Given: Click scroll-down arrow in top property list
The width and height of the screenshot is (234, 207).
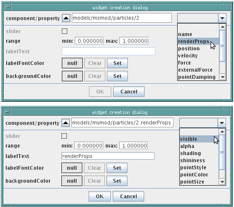Looking at the screenshot, I should pos(222,77).
